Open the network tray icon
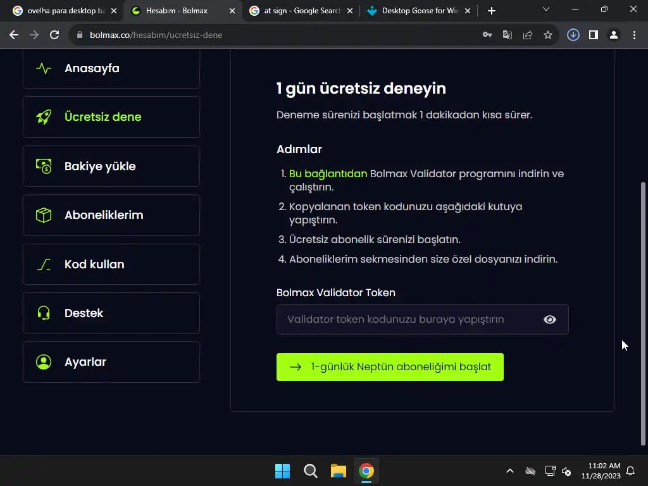The image size is (648, 486). click(550, 471)
